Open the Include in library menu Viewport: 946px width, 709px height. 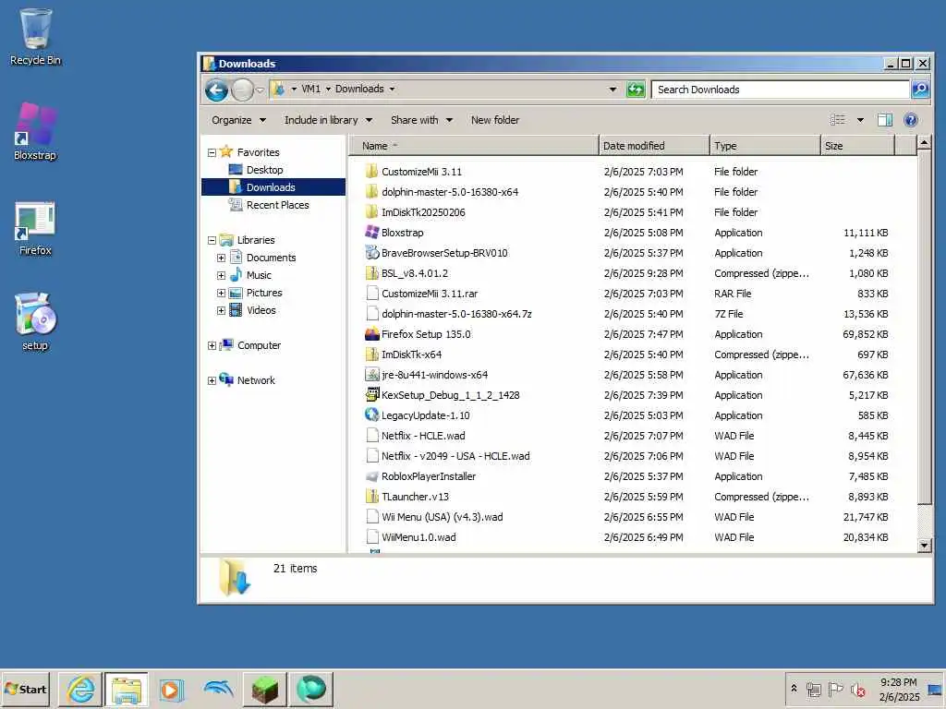(x=328, y=120)
